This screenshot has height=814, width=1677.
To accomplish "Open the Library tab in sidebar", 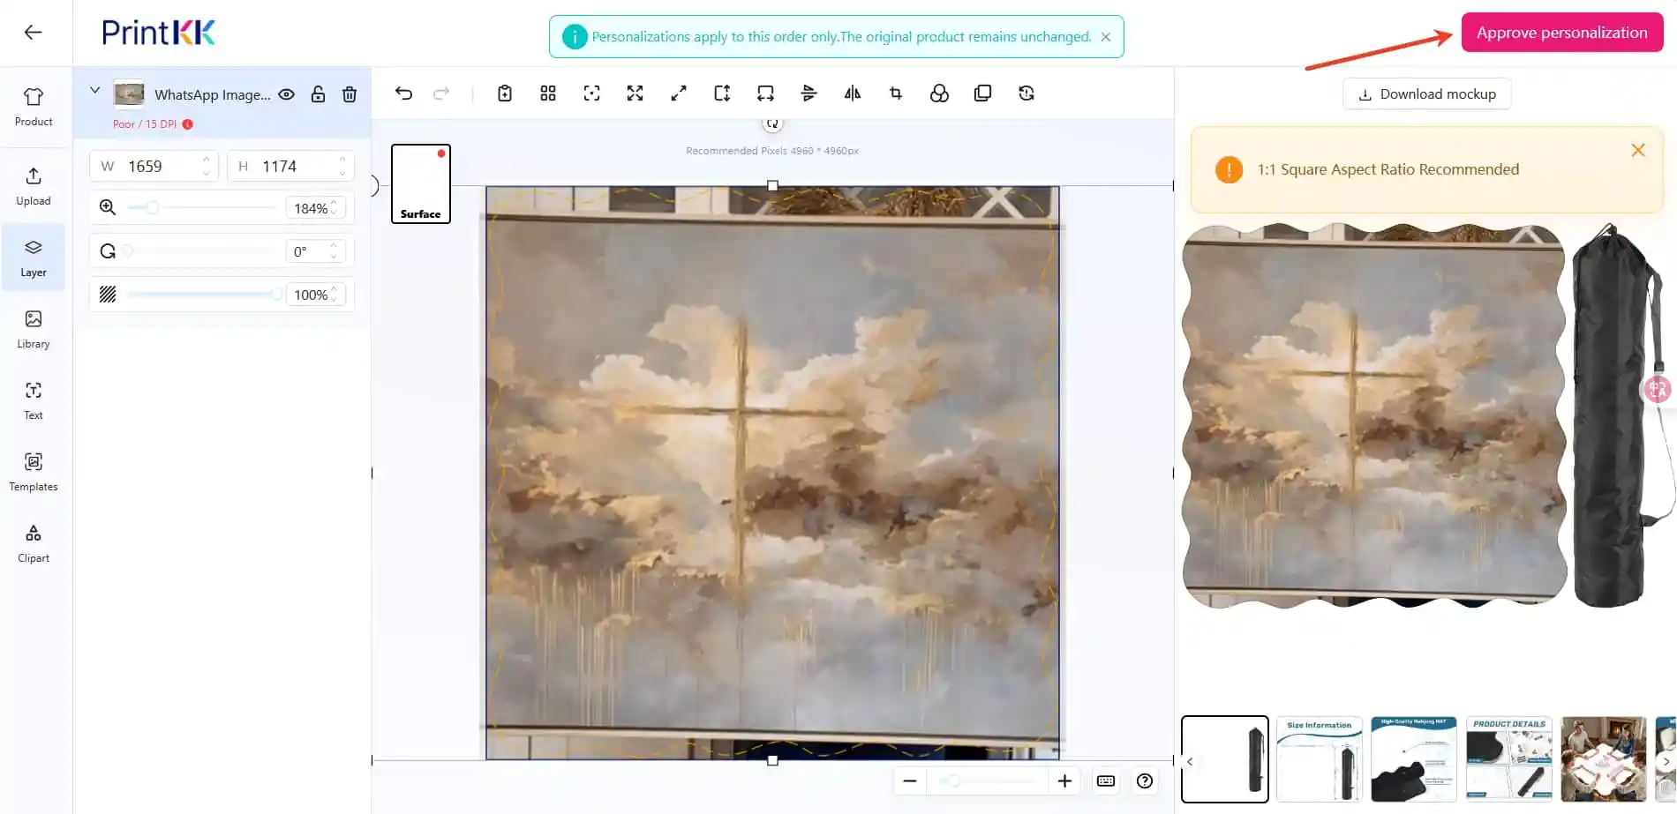I will point(34,330).
